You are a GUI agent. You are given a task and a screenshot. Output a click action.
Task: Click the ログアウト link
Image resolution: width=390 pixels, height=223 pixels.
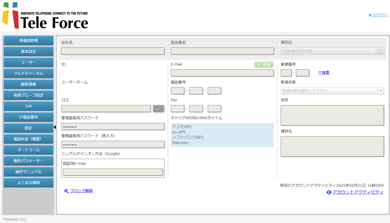[380, 15]
